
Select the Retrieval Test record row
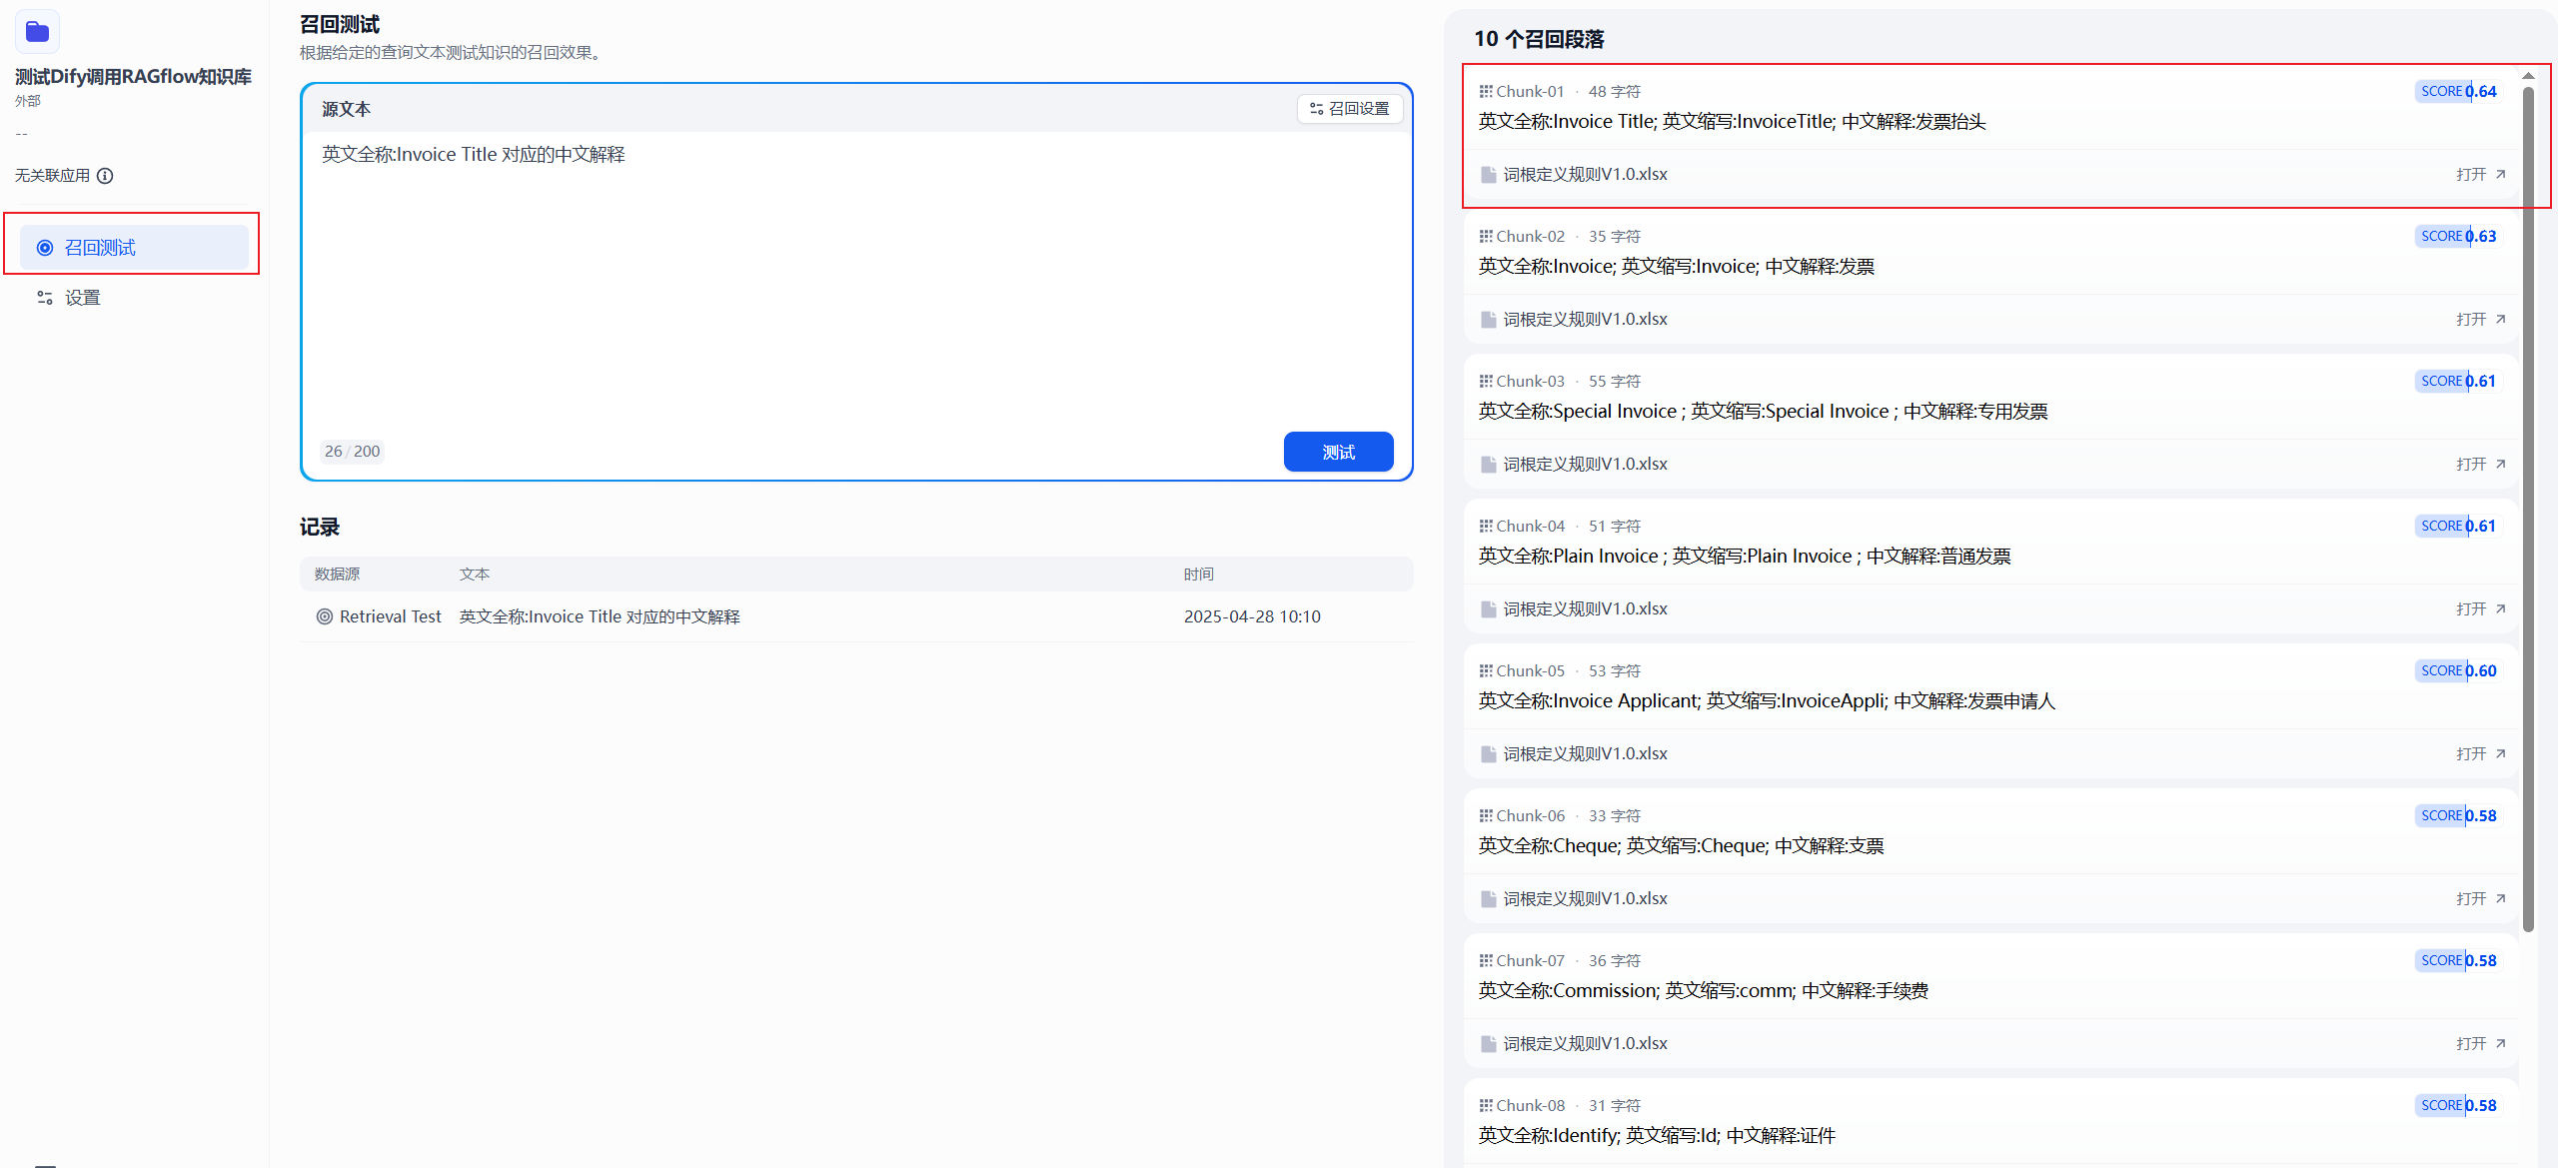[854, 616]
